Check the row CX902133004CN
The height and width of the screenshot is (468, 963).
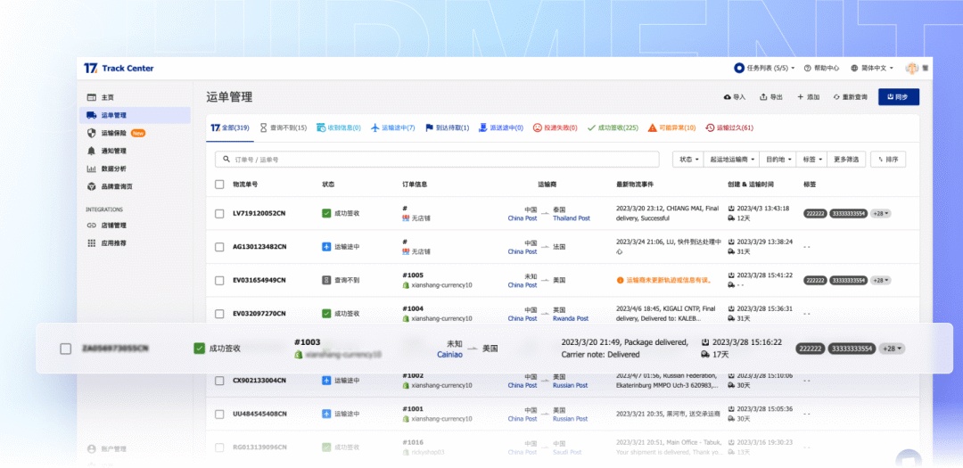[x=219, y=380]
